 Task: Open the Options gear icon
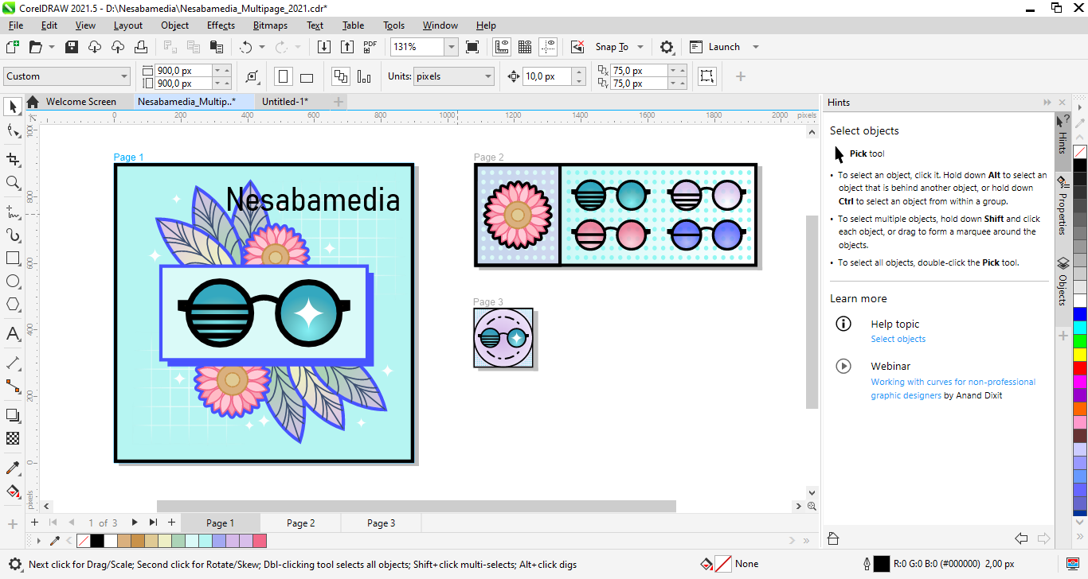pos(667,47)
